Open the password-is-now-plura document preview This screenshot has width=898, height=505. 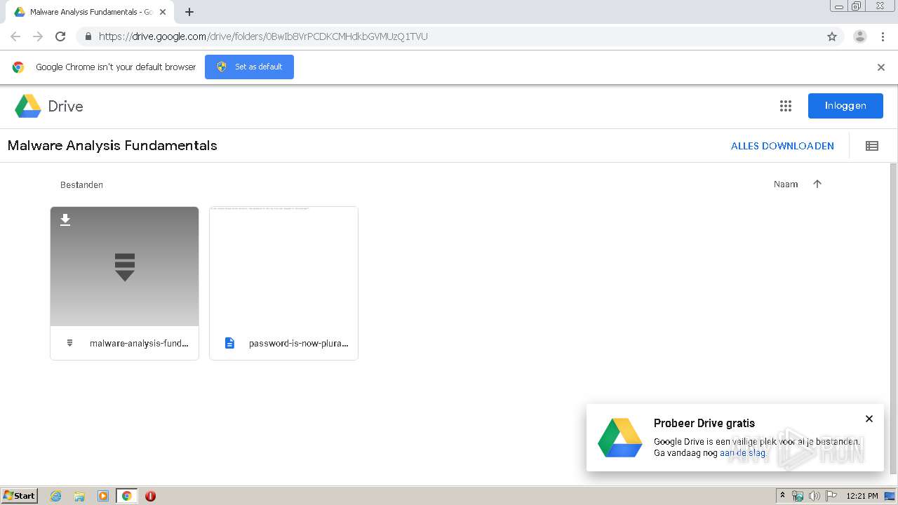(283, 267)
